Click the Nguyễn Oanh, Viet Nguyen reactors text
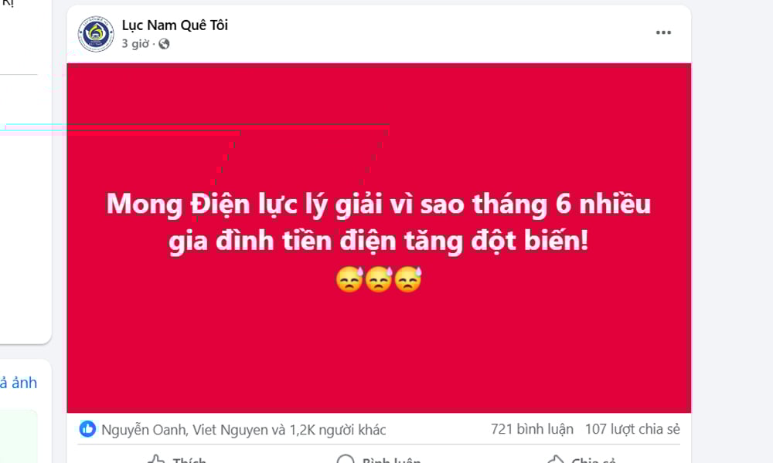Viewport: 773px width, 463px height. [243, 430]
